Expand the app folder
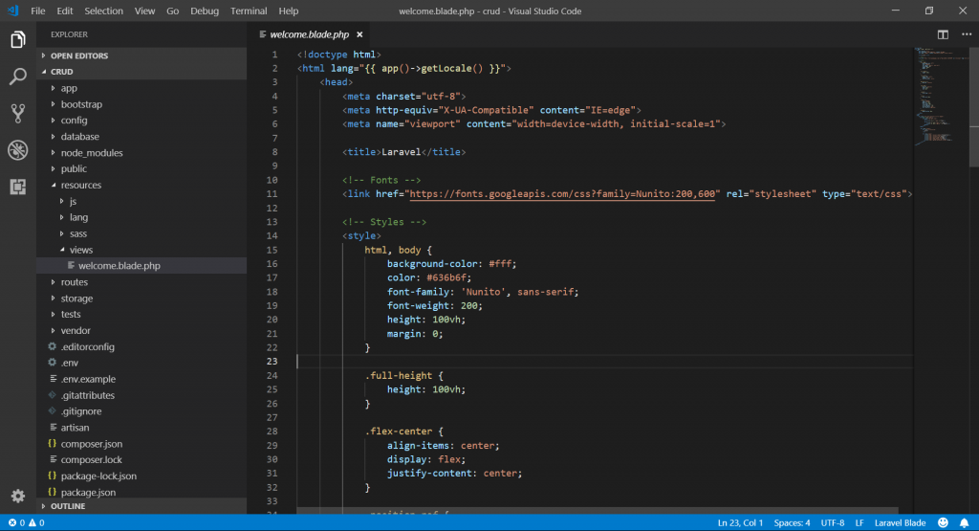Viewport: 979px width, 531px height. click(x=68, y=88)
